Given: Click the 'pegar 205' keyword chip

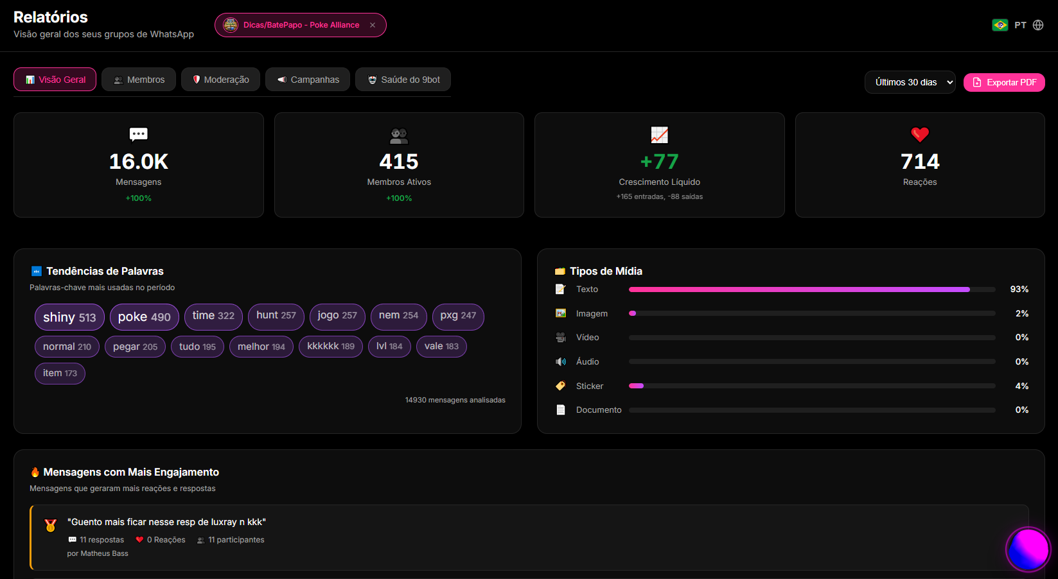Looking at the screenshot, I should (x=135, y=347).
